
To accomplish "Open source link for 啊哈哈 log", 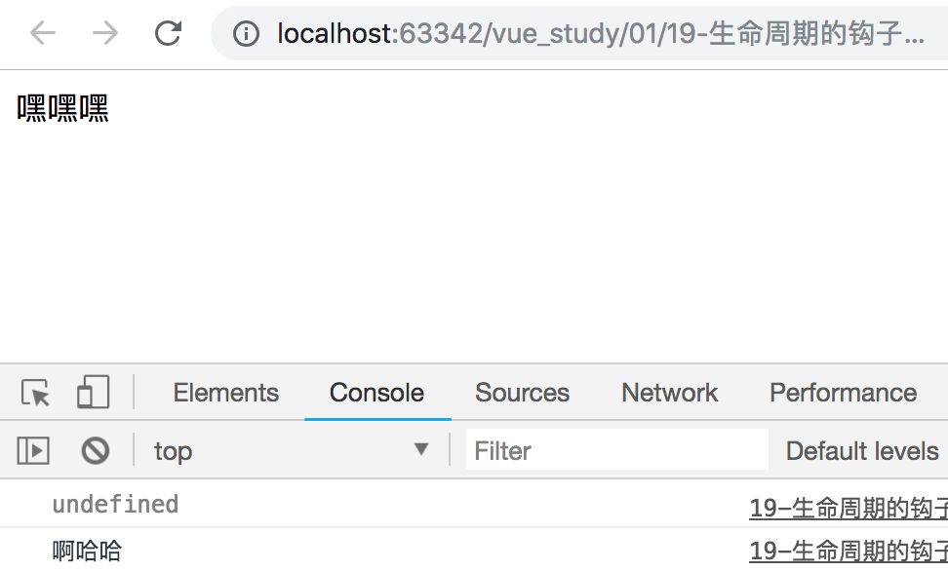I will click(x=849, y=552).
